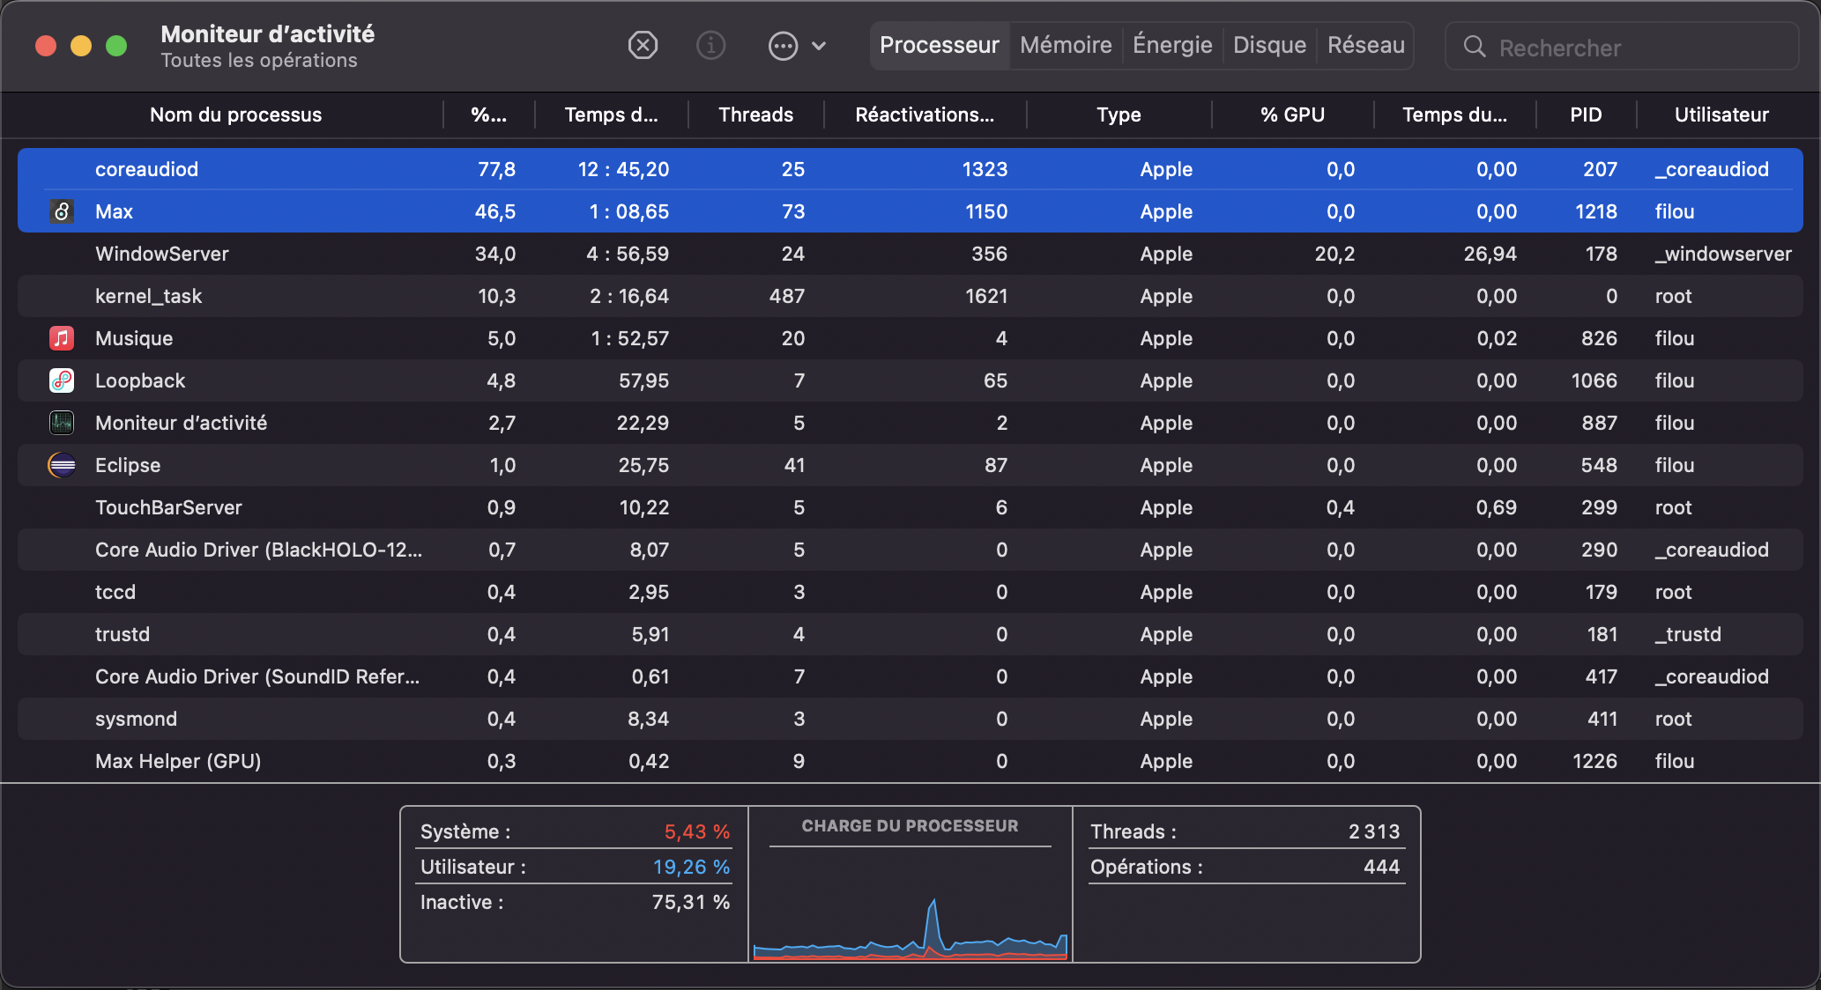The width and height of the screenshot is (1821, 990).
Task: Click the magnifying glass search icon
Action: click(x=1475, y=47)
